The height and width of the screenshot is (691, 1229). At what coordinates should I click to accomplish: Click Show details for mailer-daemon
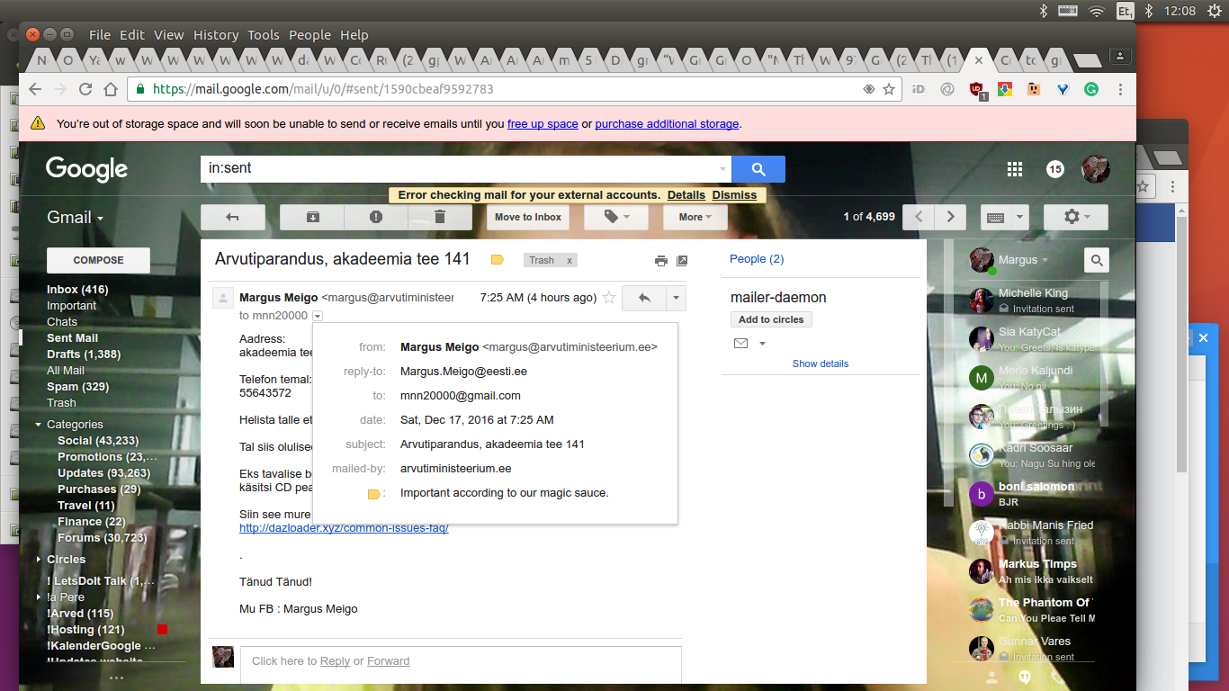tap(821, 363)
